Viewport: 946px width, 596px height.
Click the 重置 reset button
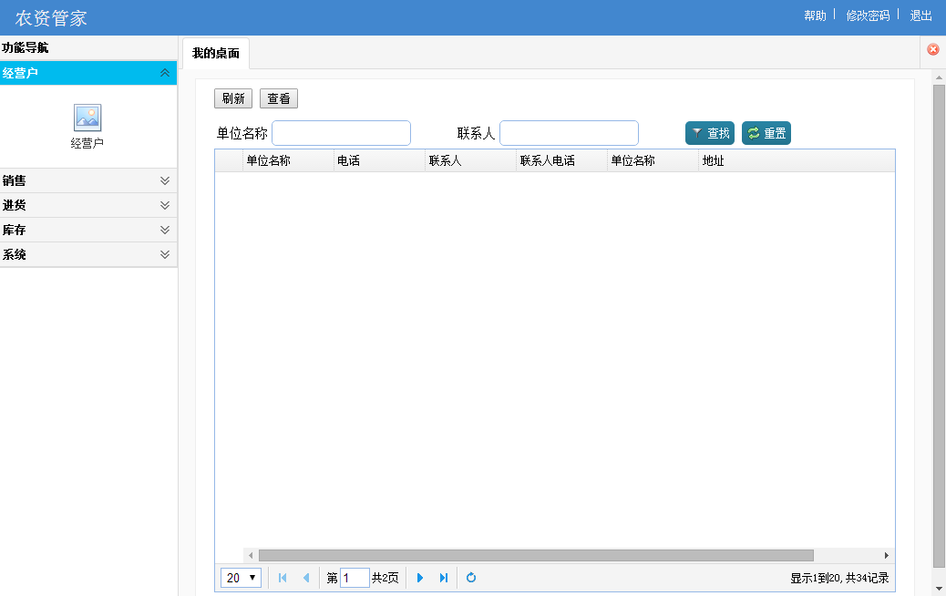[766, 133]
